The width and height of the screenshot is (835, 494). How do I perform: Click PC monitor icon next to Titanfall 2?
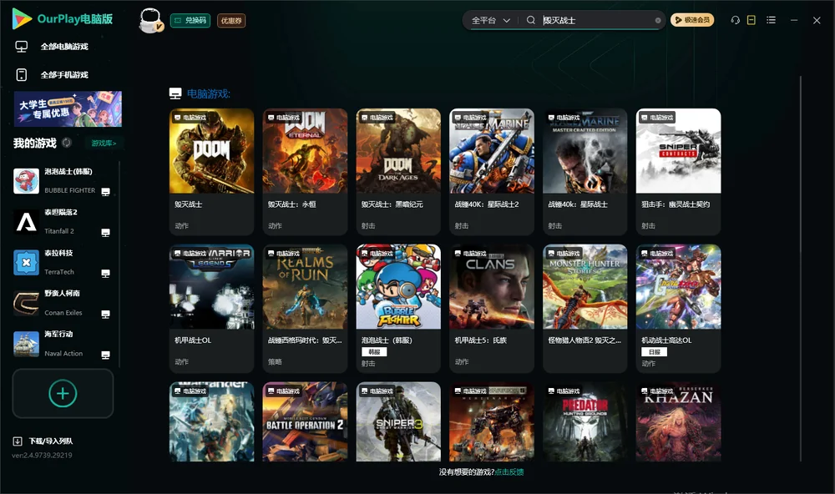[105, 233]
